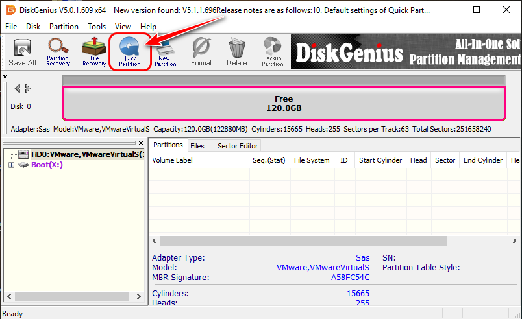Click the partition table horizontal scrollbar thumb

(303, 241)
